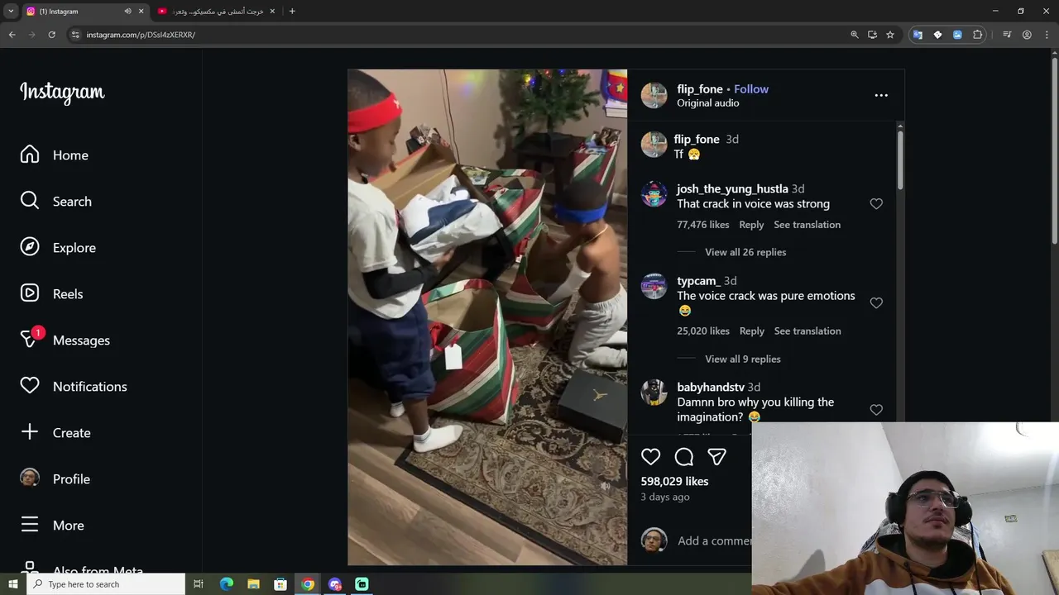Click the Create plus icon in sidebar

coord(30,432)
